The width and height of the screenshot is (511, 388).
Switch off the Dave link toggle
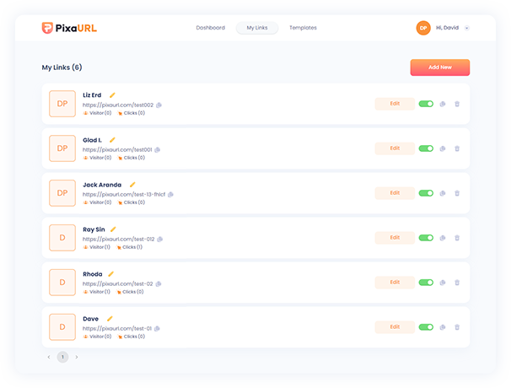tap(426, 327)
